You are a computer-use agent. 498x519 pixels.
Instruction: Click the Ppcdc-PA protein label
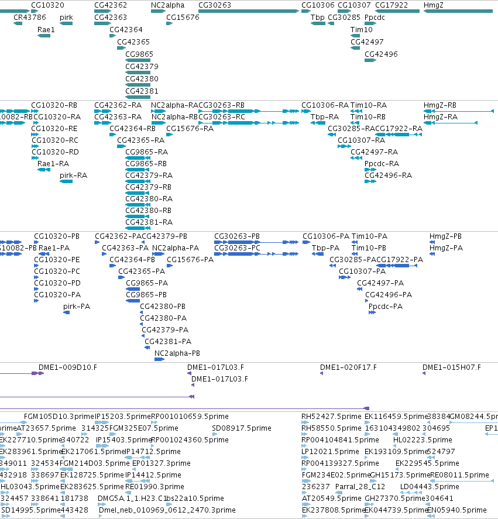point(386,306)
